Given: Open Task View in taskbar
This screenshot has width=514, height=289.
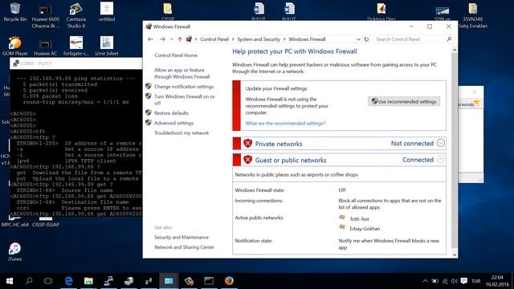Looking at the screenshot, I should [x=48, y=281].
